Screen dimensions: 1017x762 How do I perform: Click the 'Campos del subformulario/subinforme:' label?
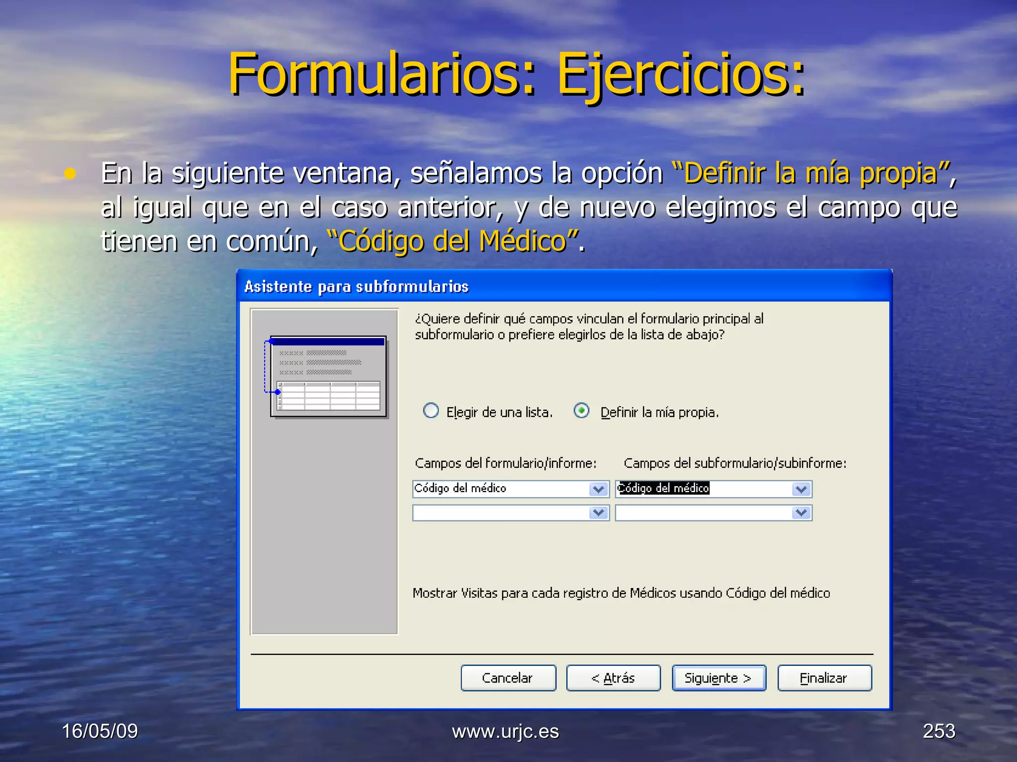coord(735,463)
